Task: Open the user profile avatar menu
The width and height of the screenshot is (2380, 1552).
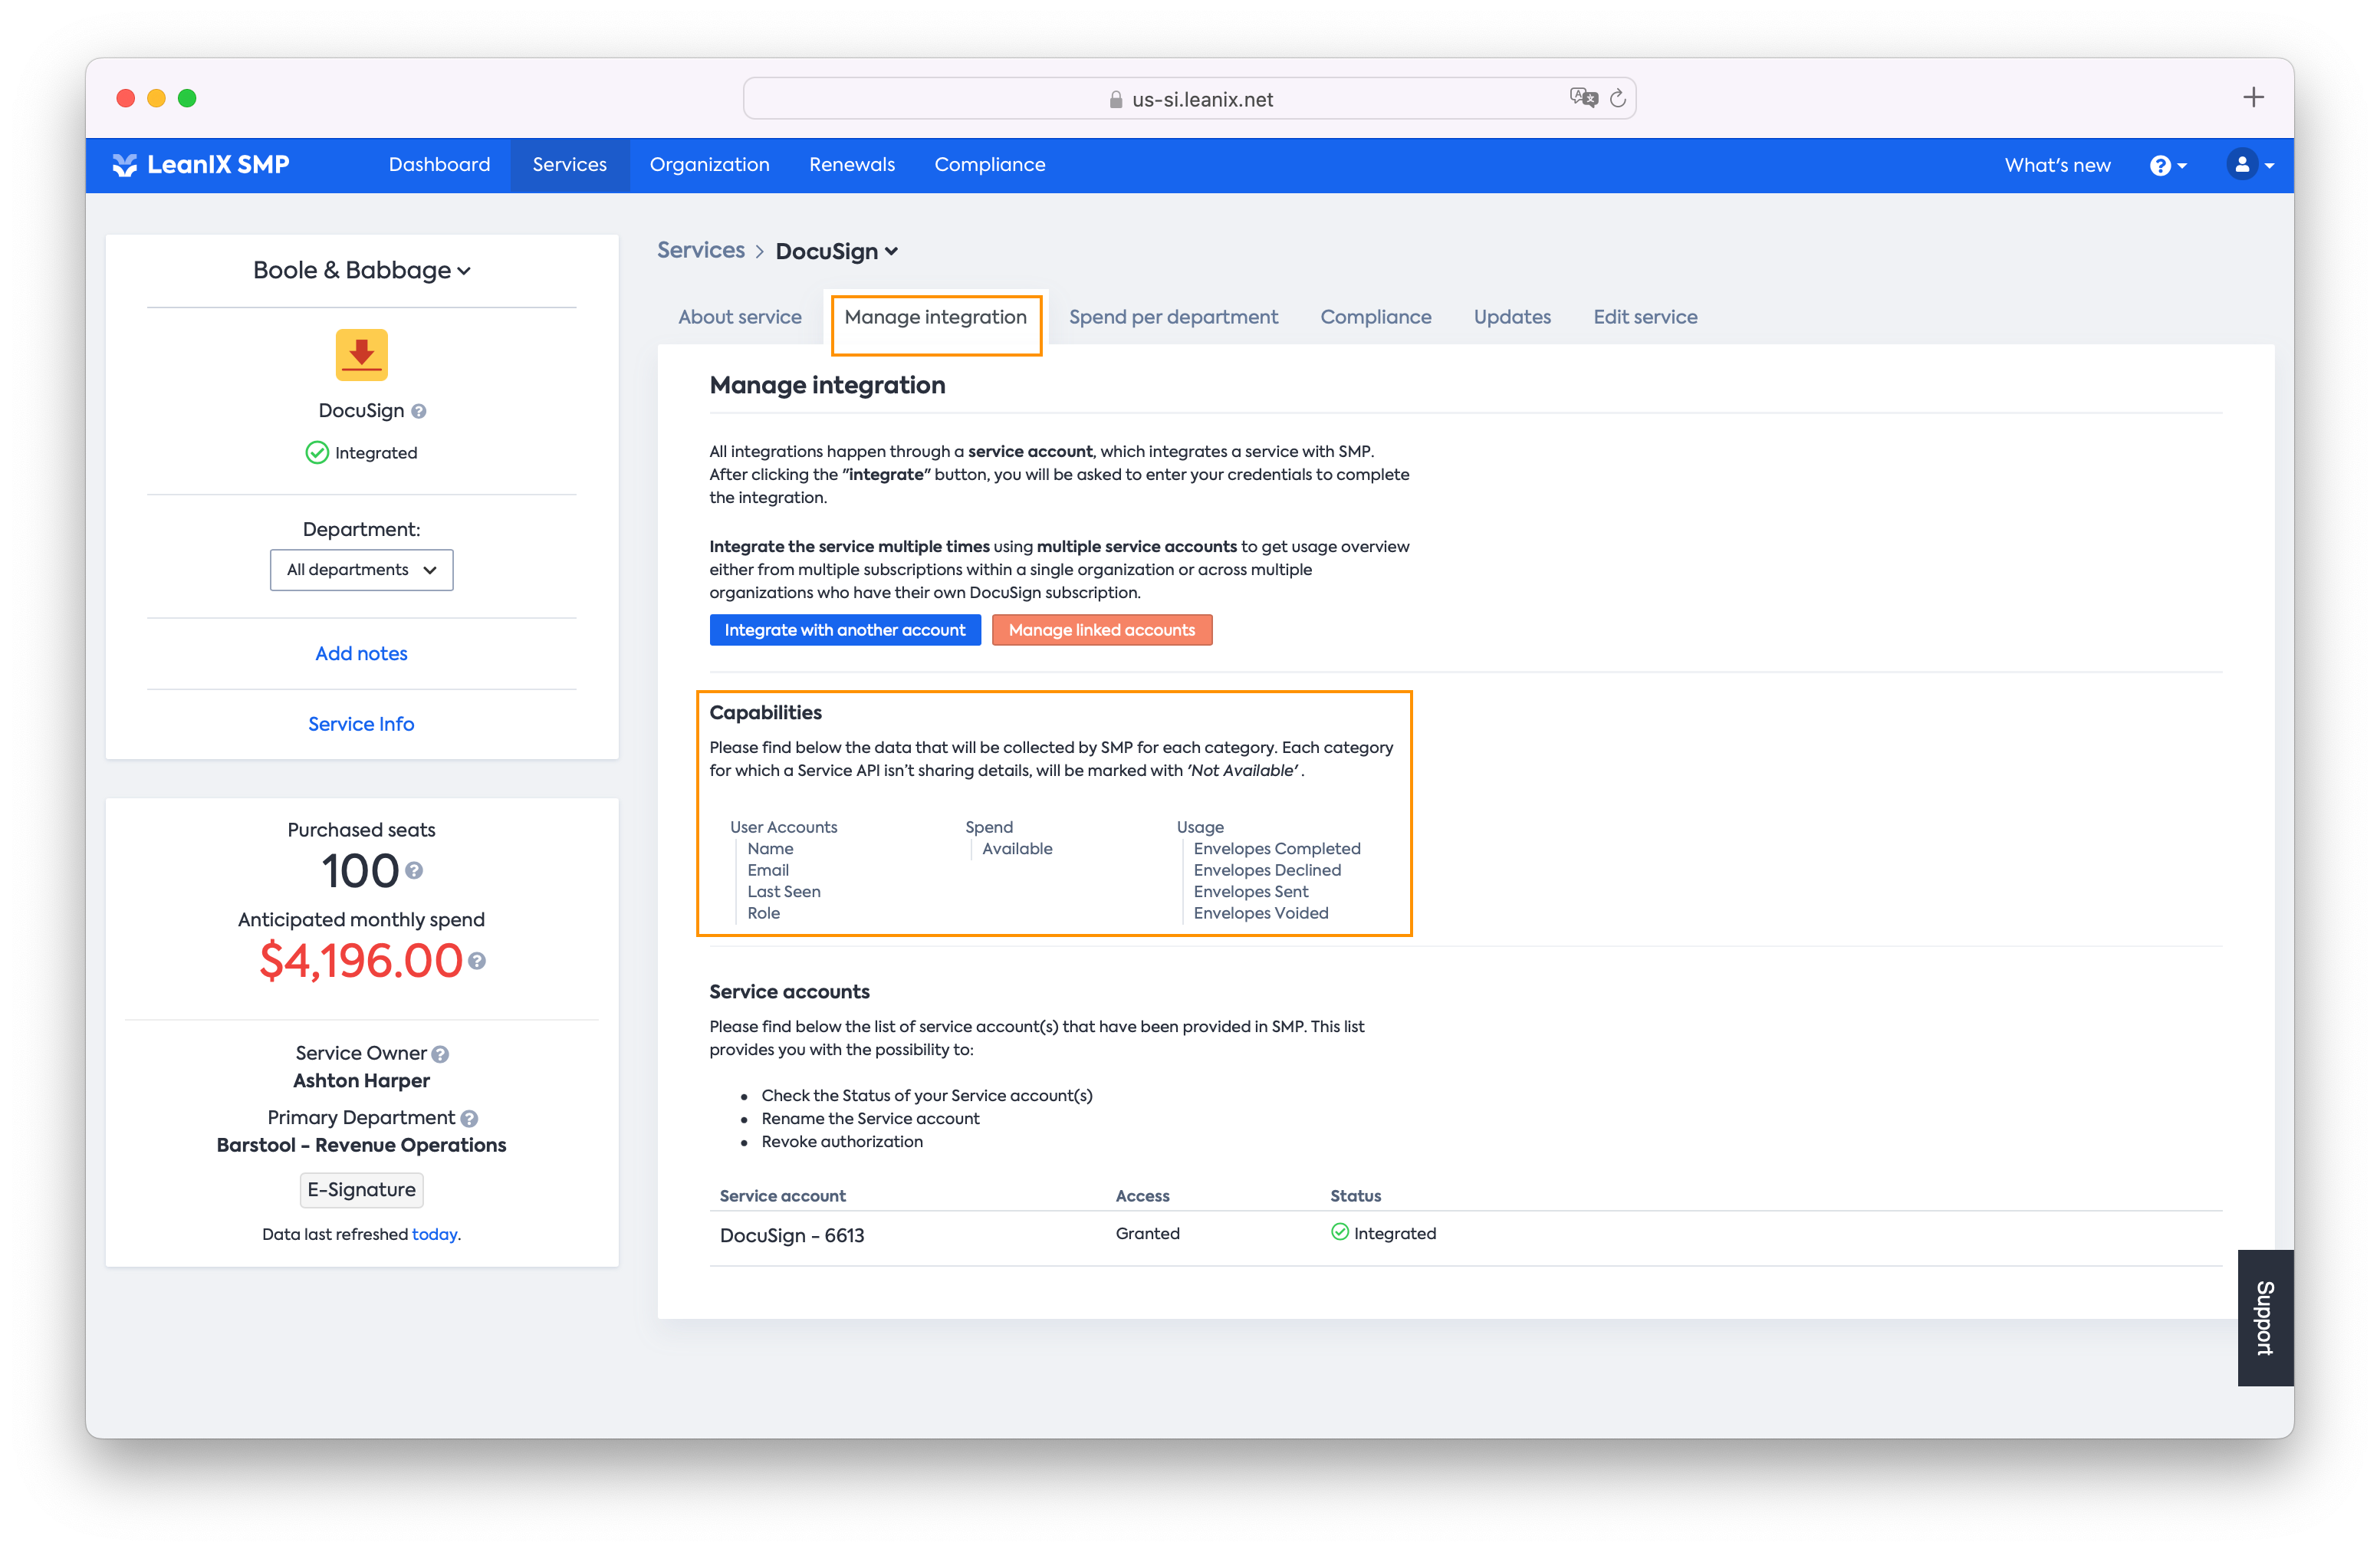Action: click(x=2249, y=165)
